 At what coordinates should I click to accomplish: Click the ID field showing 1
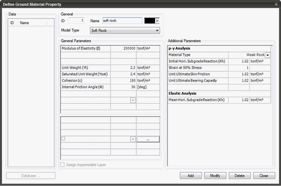click(76, 21)
